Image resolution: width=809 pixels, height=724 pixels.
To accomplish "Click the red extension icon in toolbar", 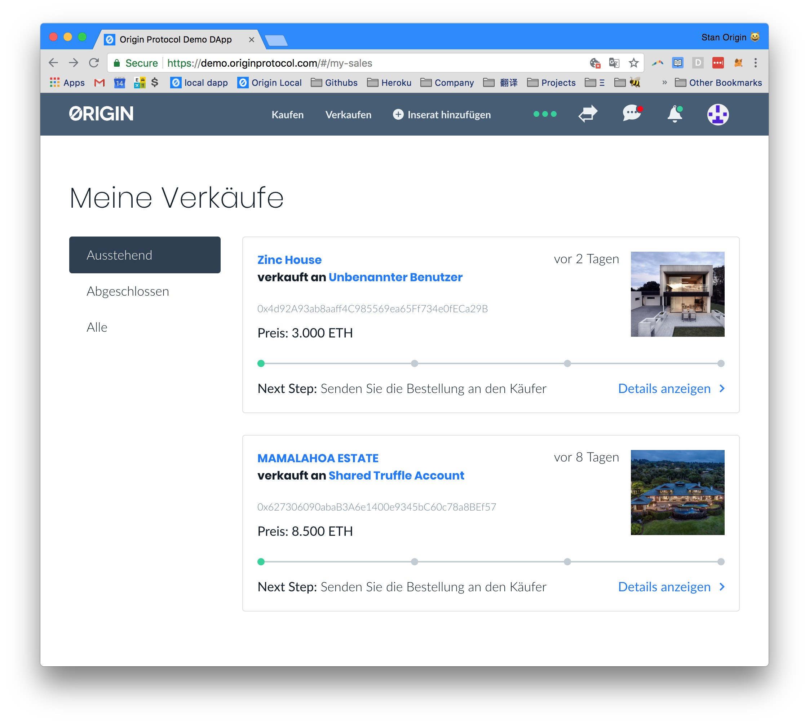I will click(x=718, y=62).
